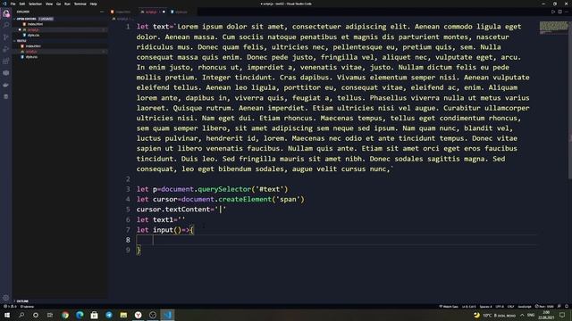This screenshot has height=321, width=572.
Task: Open the Explorer view in activity bar
Action: coord(6,13)
